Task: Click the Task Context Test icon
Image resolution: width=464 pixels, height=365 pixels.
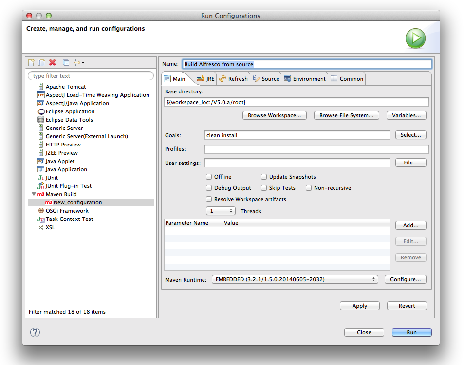Action: click(41, 219)
